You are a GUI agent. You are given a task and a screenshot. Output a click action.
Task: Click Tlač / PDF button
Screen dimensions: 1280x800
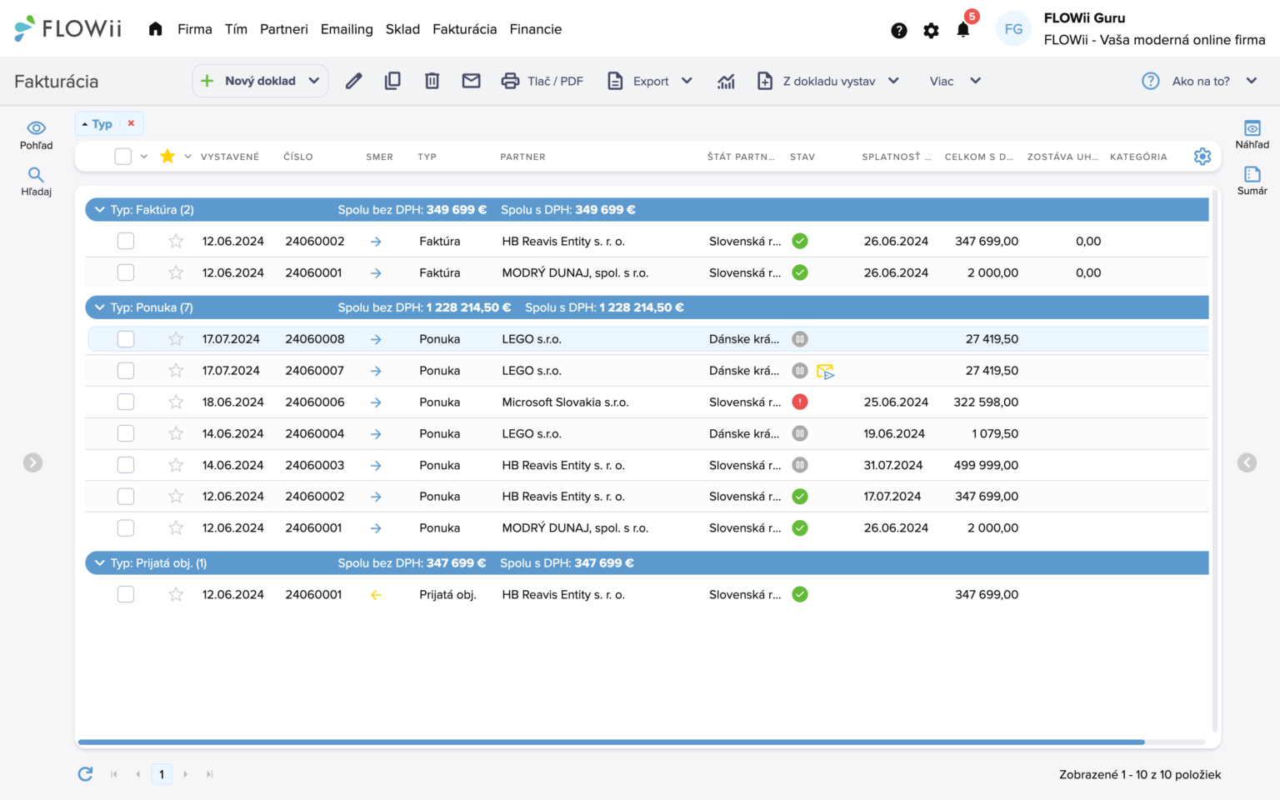[542, 81]
